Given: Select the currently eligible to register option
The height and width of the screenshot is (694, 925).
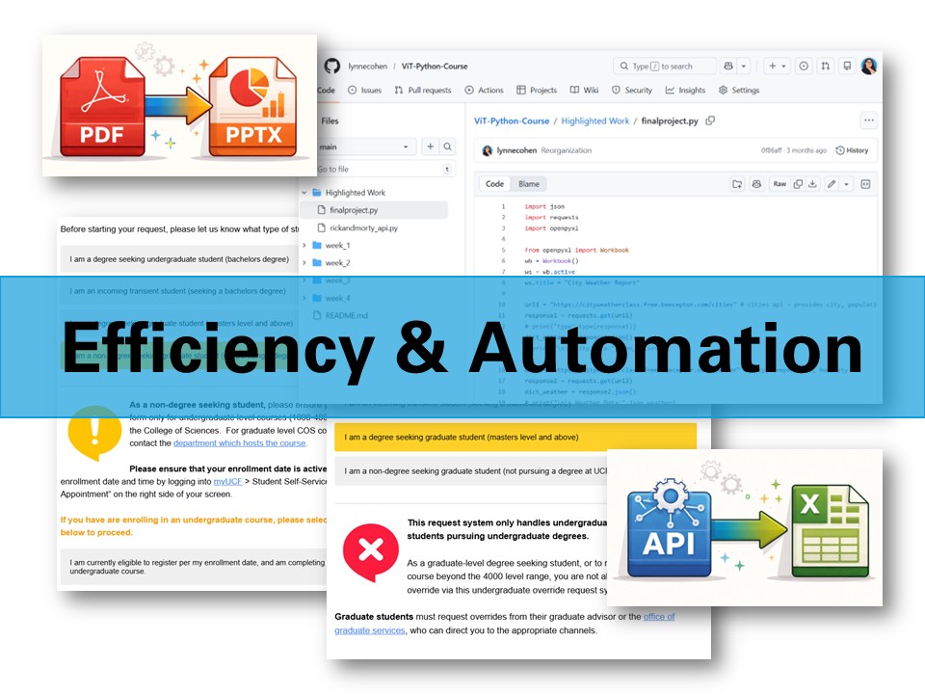Looking at the screenshot, I should click(178, 566).
